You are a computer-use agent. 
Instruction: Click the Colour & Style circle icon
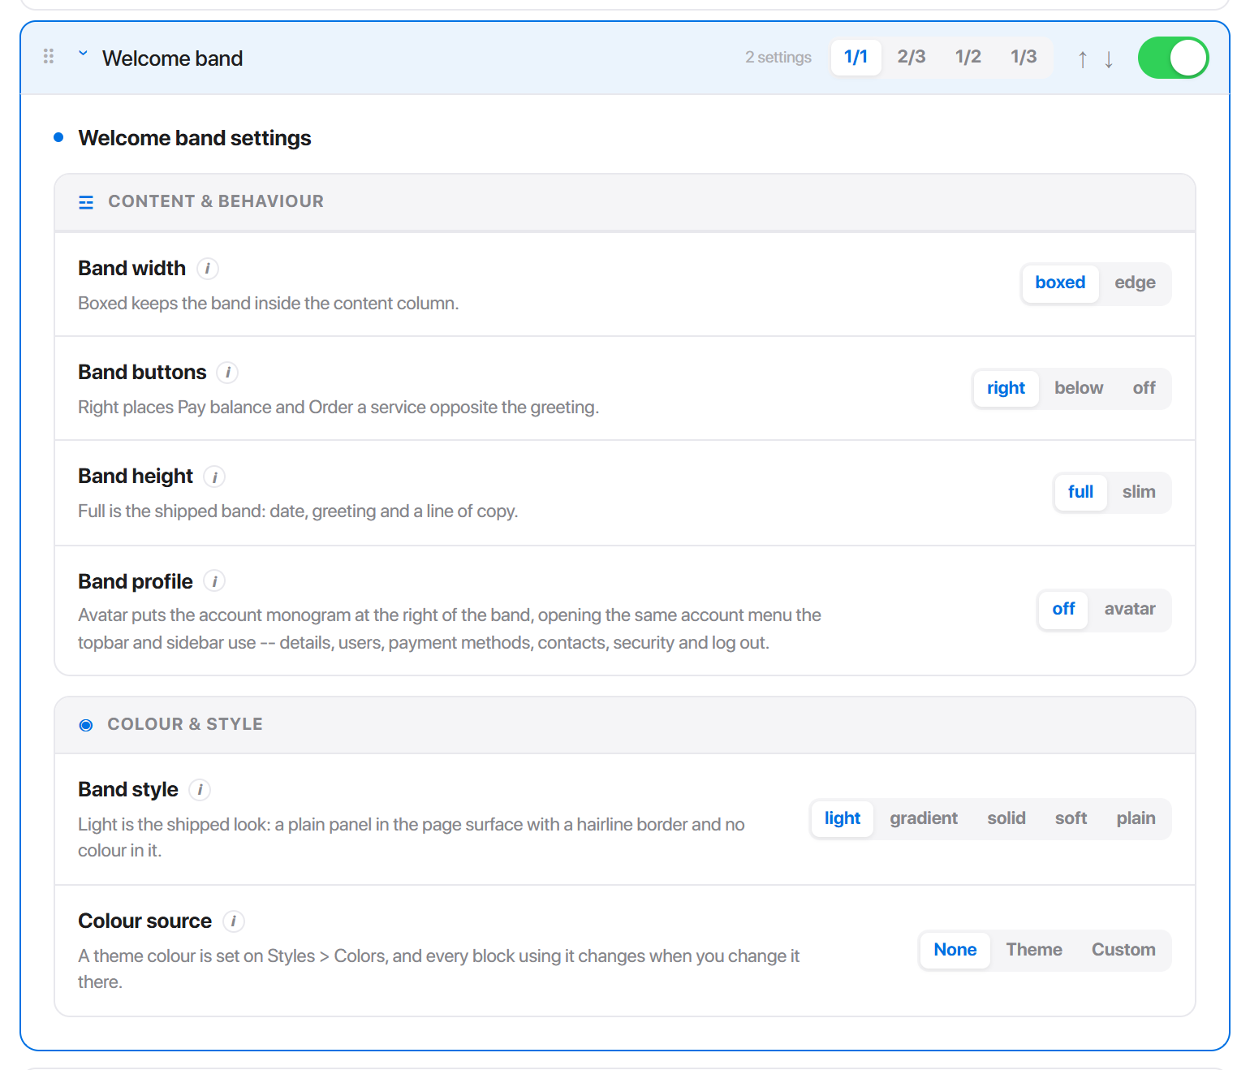(x=86, y=725)
